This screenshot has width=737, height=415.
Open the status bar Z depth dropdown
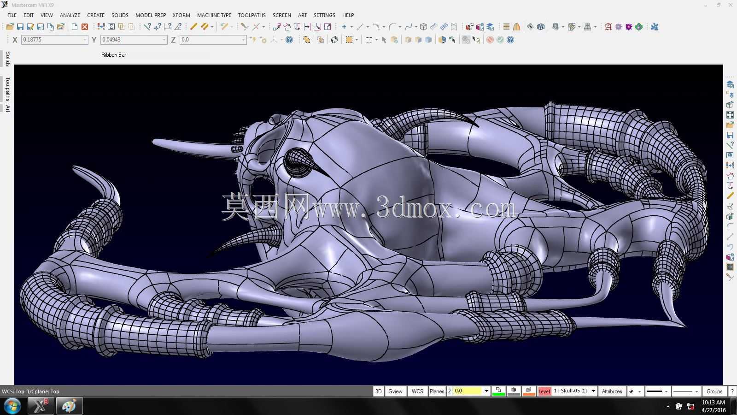coord(486,391)
